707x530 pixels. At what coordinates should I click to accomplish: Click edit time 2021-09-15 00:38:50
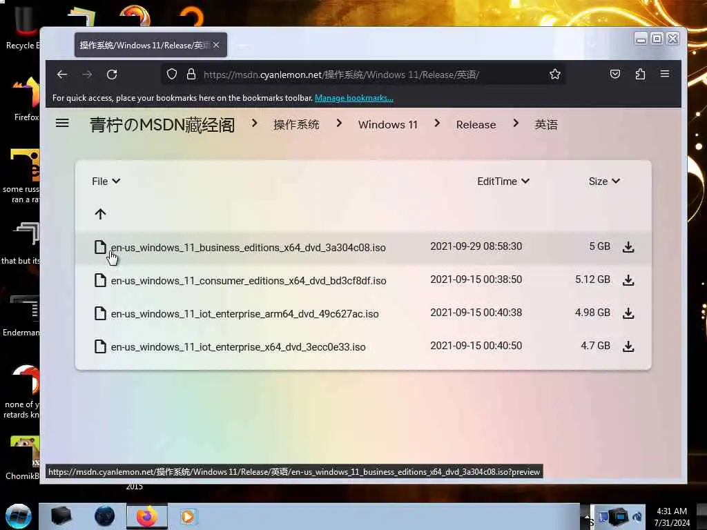pyautogui.click(x=476, y=279)
